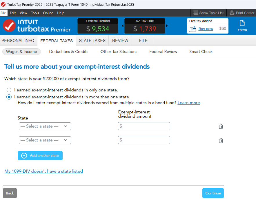Click the Buy now live tax advice link
Image resolution: width=256 pixels, height=206 pixels.
pos(206,29)
